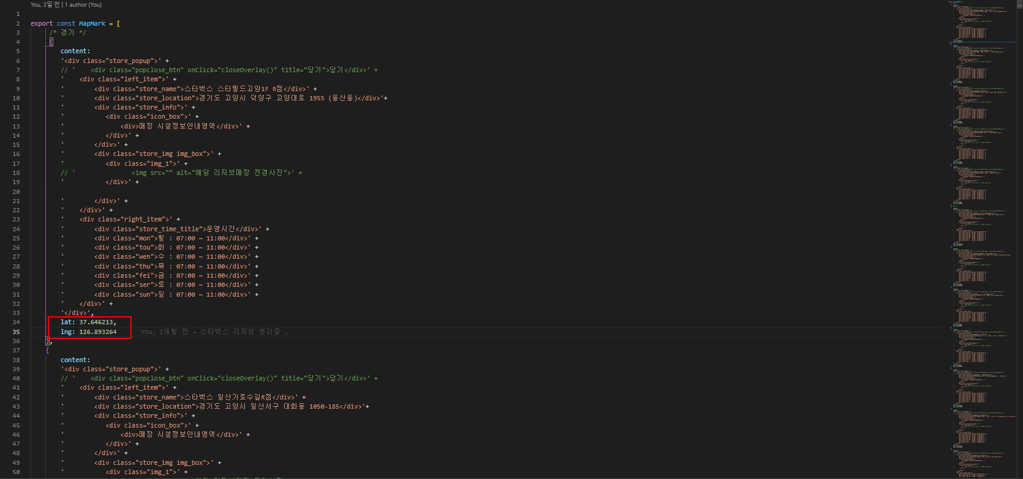Image resolution: width=1023 pixels, height=479 pixels.
Task: Click the store_popup div string on line 39
Action: point(114,369)
